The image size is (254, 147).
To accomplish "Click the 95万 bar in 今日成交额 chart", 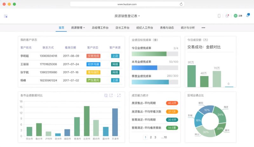I will click(x=191, y=76).
